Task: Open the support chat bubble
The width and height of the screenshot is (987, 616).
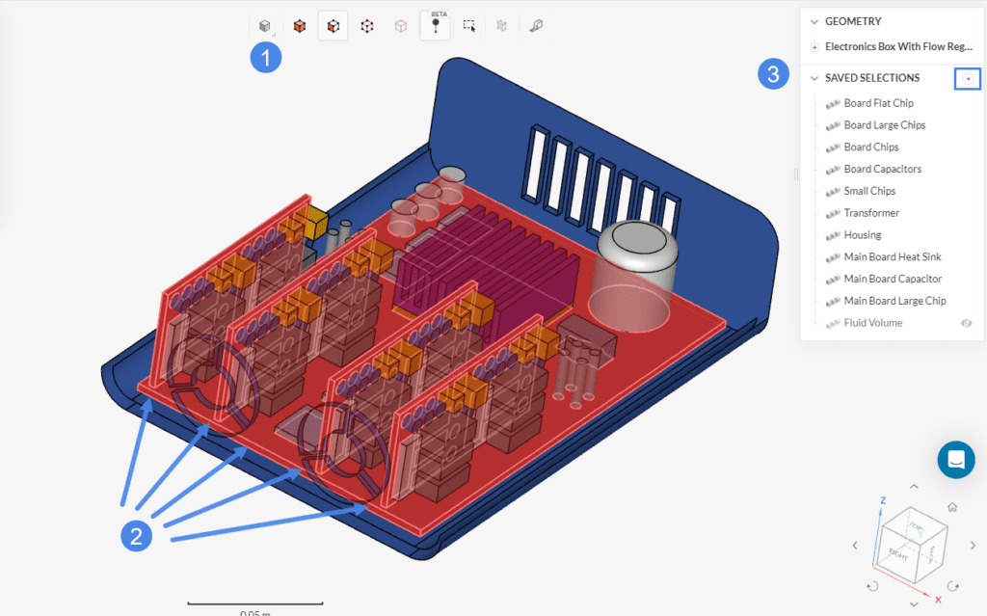Action: click(x=956, y=460)
